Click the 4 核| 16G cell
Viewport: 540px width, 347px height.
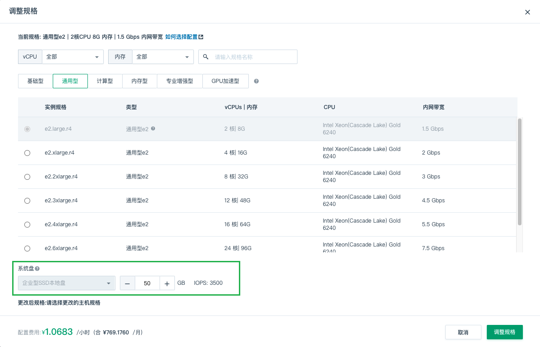(x=236, y=152)
